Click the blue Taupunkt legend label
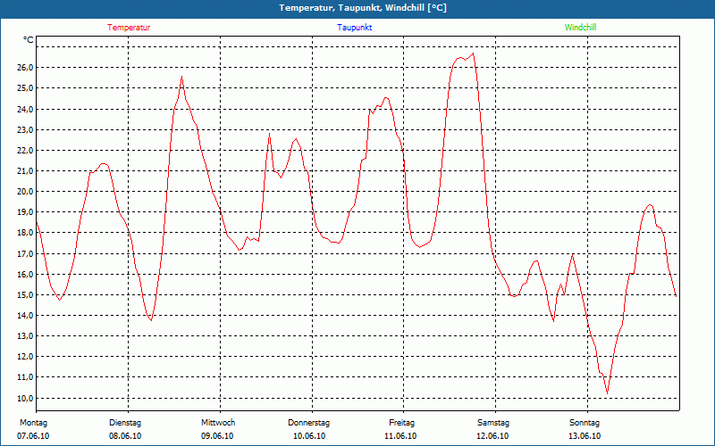715x446 pixels. 354,28
